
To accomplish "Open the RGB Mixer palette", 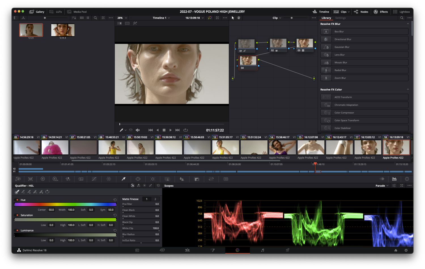I will pyautogui.click(x=68, y=179).
